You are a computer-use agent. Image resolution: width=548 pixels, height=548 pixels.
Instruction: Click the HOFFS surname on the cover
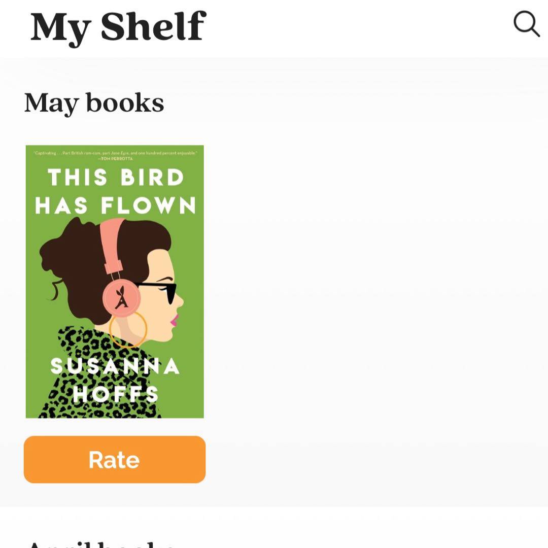(116, 394)
